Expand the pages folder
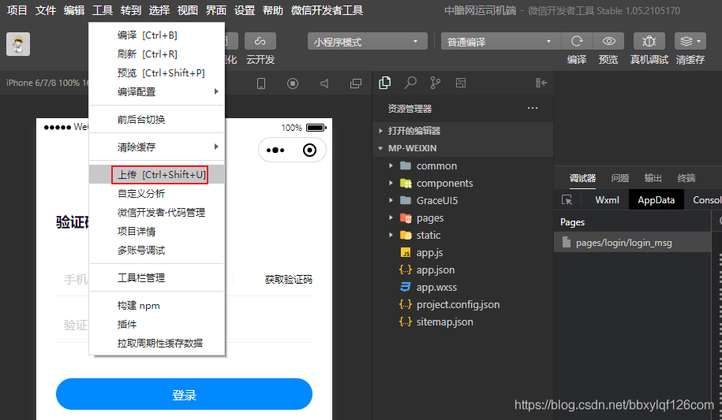Viewport: 722px width, 420px height. (391, 217)
